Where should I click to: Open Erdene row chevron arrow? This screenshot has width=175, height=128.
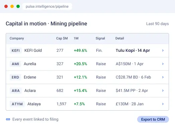click(x=163, y=77)
